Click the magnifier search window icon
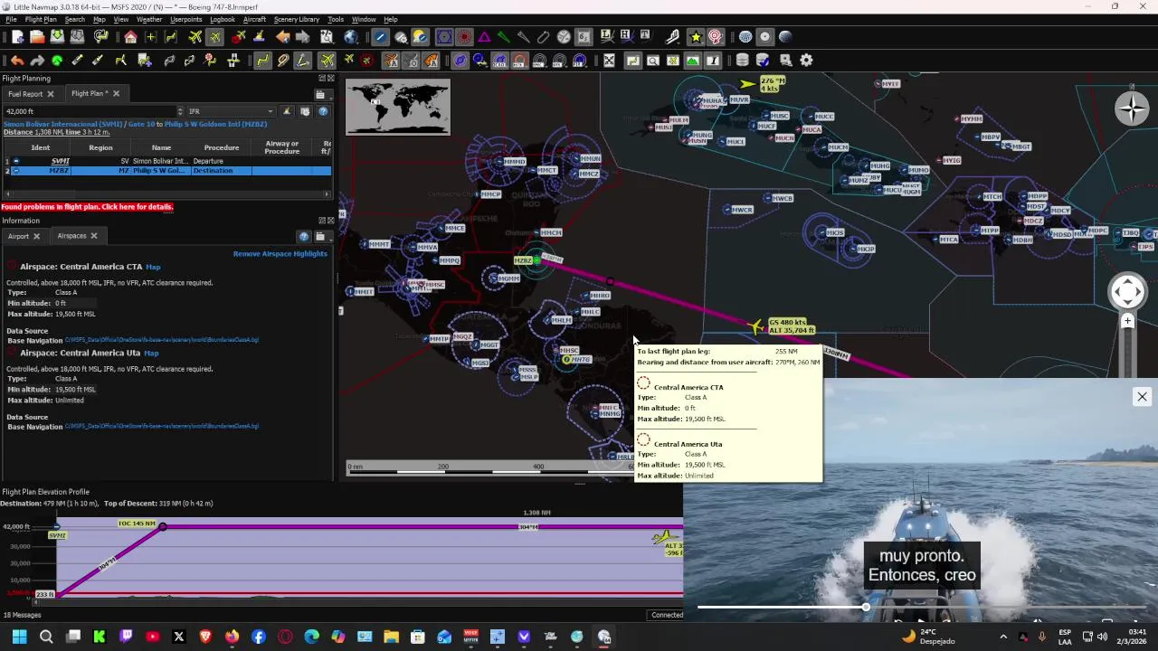 (x=652, y=61)
